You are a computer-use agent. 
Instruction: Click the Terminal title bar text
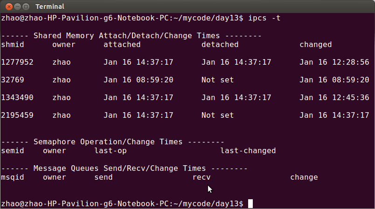click(x=50, y=7)
